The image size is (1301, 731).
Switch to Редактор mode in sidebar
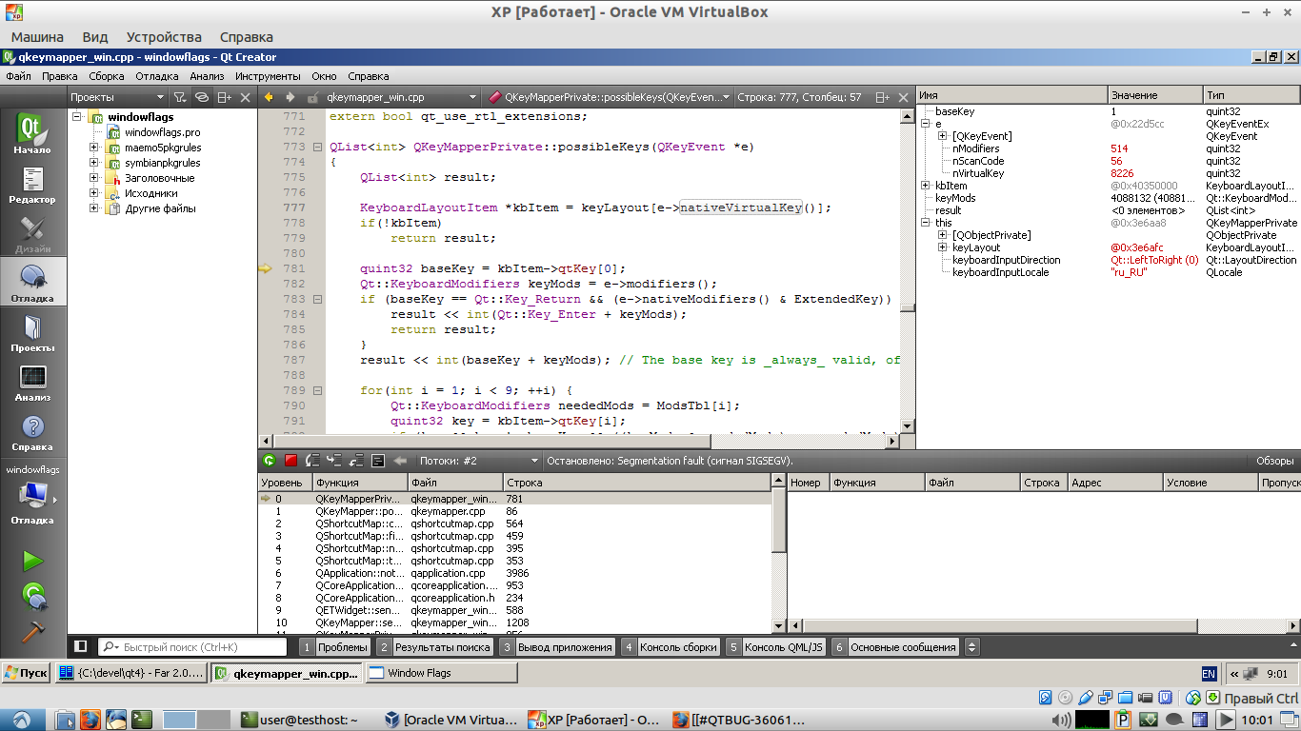[x=33, y=186]
